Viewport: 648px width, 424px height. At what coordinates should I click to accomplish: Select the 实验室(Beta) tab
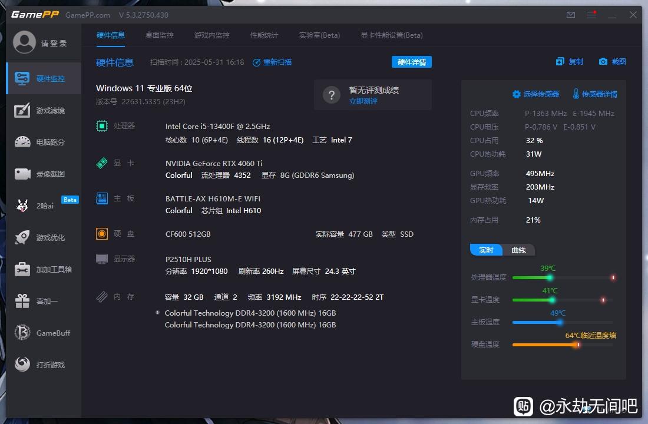pyautogui.click(x=319, y=35)
